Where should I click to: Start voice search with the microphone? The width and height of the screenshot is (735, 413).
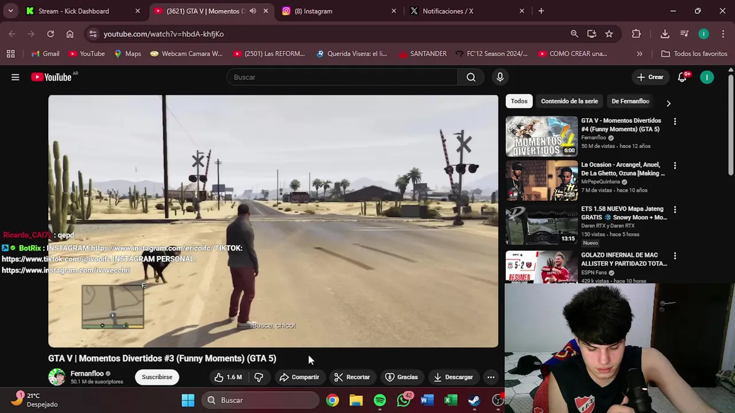(500, 77)
